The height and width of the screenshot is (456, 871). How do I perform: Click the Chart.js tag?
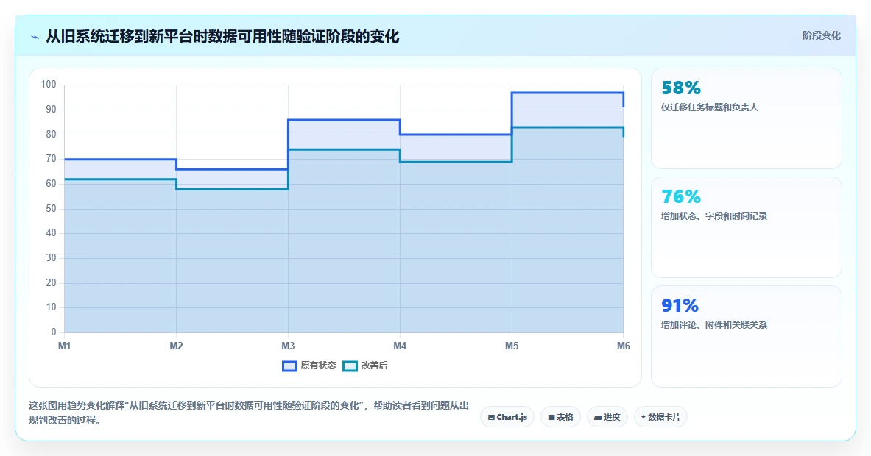[507, 417]
